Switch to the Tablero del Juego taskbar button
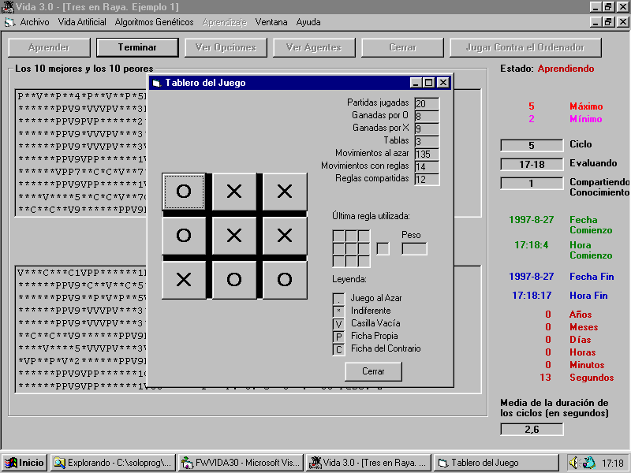This screenshot has width=631, height=473. (496, 463)
